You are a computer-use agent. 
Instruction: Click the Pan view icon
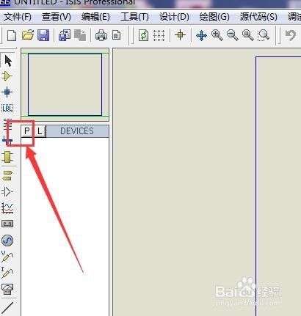pyautogui.click(x=201, y=35)
